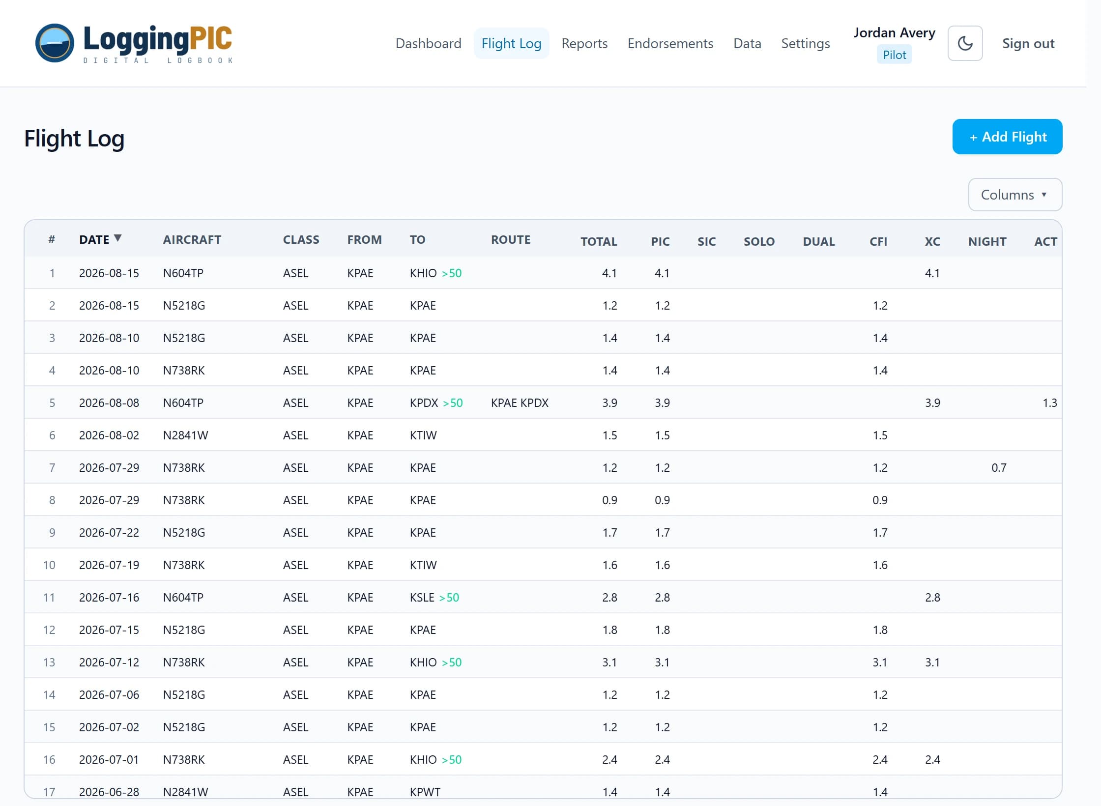Viewport: 1101px width, 806px height.
Task: Switch to the Data tab
Action: (747, 43)
